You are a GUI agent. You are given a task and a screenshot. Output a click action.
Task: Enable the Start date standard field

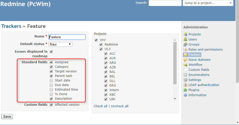[x=51, y=80]
